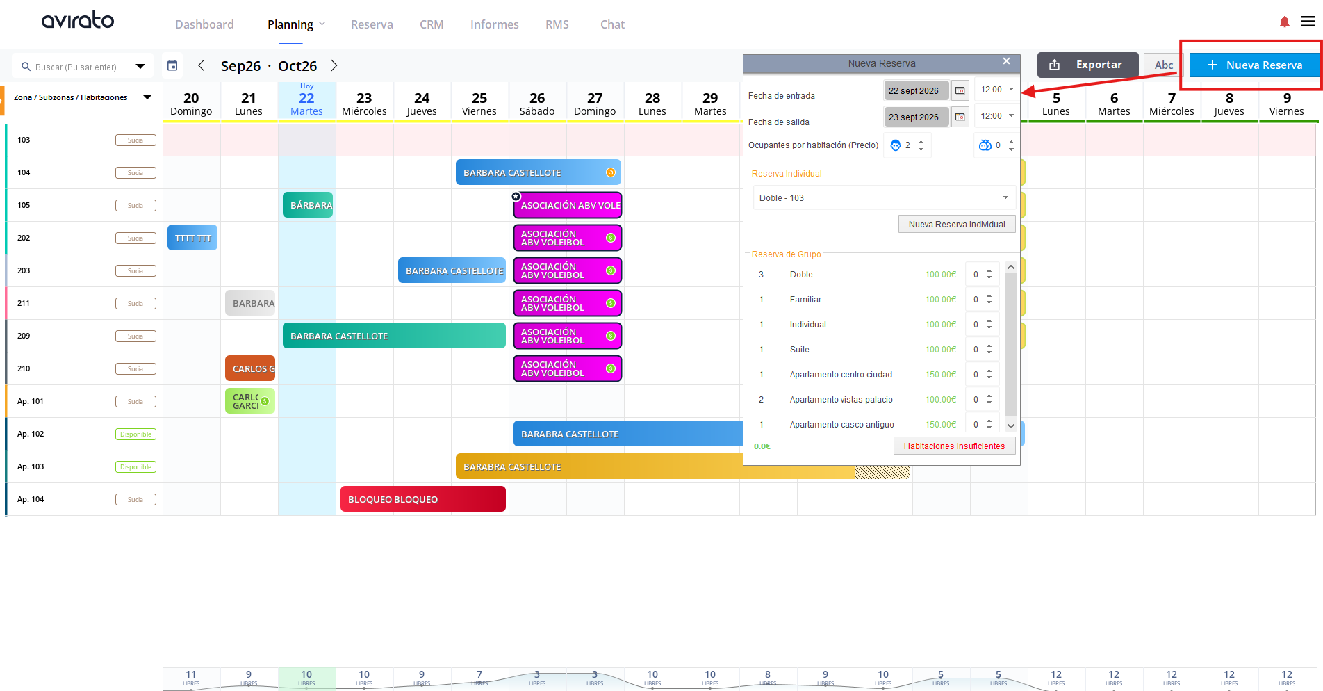The height and width of the screenshot is (691, 1323).
Task: Toggle Sucia status for room 103
Action: tap(135, 140)
